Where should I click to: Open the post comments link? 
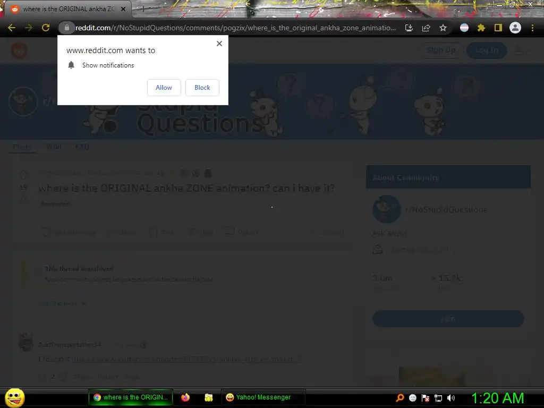click(69, 232)
